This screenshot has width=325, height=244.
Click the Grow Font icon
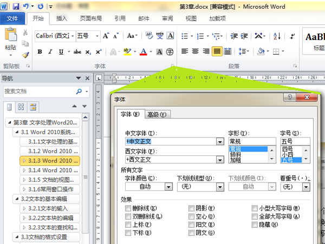[x=106, y=36]
